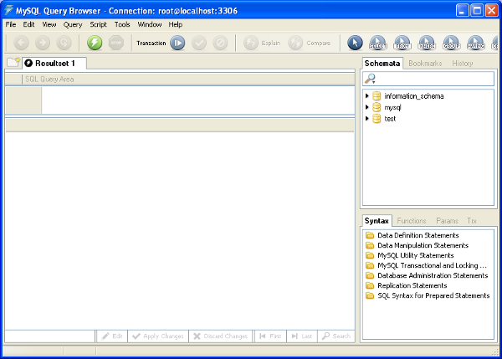Viewport: 502px width, 359px height.
Task: Run the query with green Execute button
Action: 95,43
